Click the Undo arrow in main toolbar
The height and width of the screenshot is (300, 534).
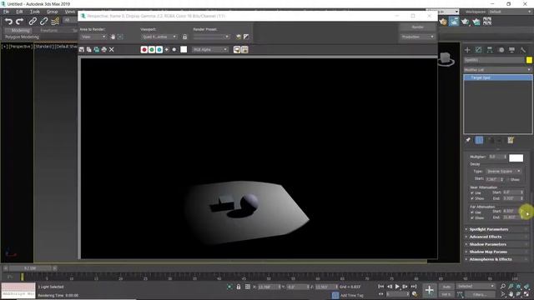[x=8, y=22]
